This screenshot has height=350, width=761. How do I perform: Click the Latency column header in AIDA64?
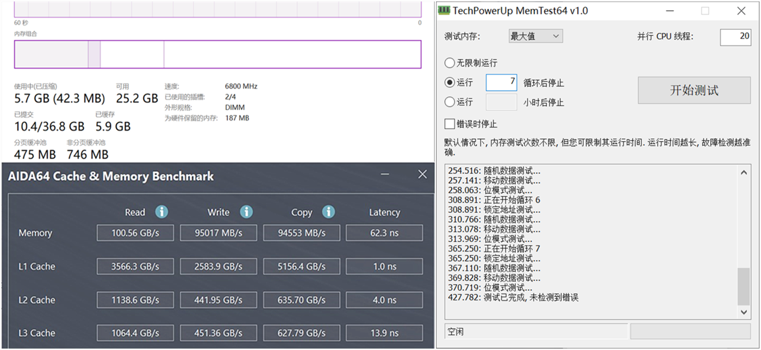coord(384,212)
